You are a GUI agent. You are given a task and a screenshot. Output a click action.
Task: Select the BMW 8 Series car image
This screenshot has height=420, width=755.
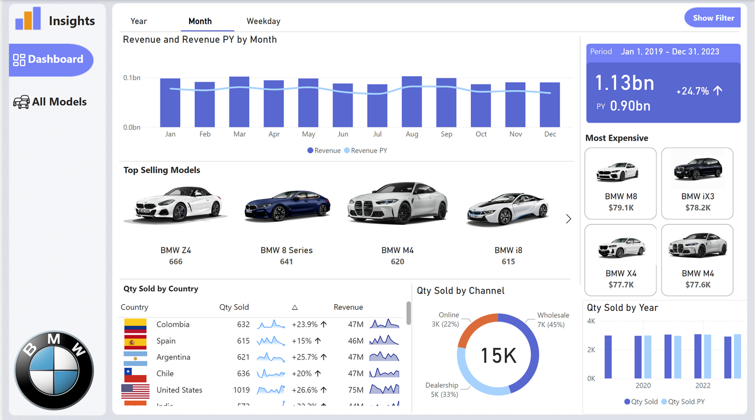click(x=287, y=206)
